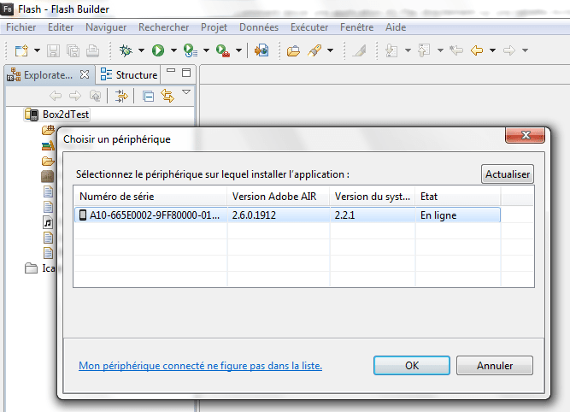Select device A10-665E0002-9FF80000 row
The height and width of the screenshot is (412, 570).
(287, 215)
